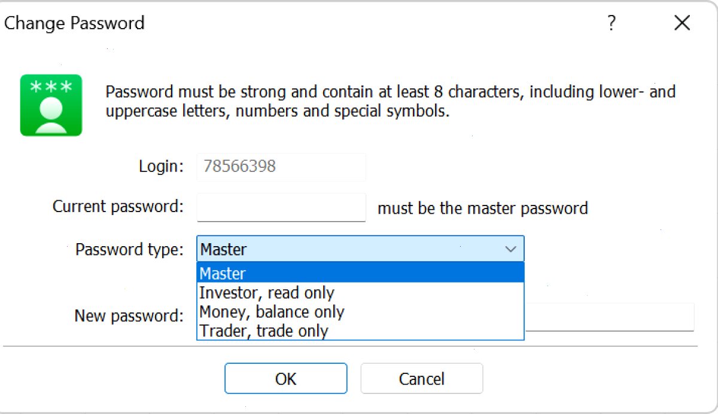Click the 'must be the master password' note
Screen dimensions: 718x414
coord(483,208)
